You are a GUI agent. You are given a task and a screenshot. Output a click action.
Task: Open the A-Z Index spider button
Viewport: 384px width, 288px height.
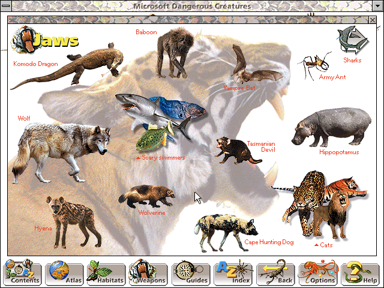coord(233,272)
